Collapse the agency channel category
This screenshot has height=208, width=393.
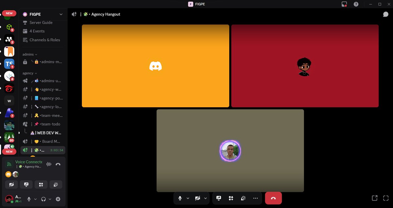tap(28, 73)
